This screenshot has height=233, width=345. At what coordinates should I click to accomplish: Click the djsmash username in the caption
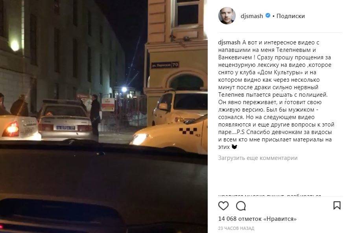point(229,42)
